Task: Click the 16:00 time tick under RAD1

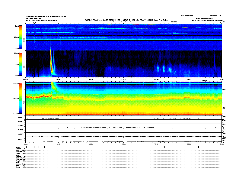Action: tap(156, 80)
